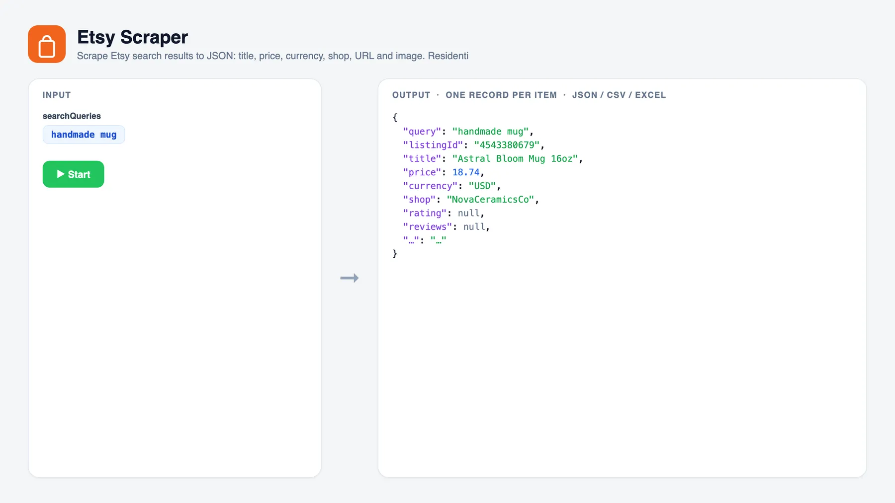Click the "reviews": null line
The height and width of the screenshot is (503, 895).
click(x=446, y=226)
